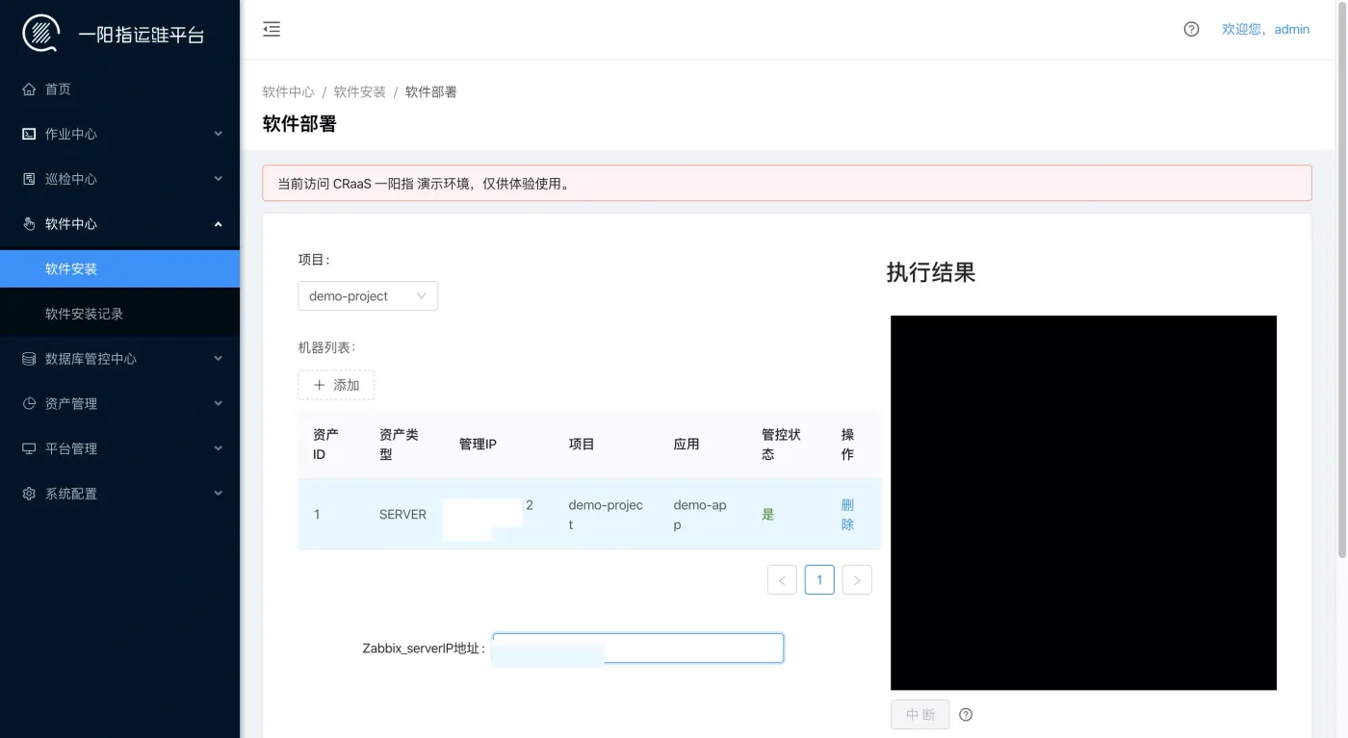Go to next page arrow in pagination

click(x=857, y=580)
